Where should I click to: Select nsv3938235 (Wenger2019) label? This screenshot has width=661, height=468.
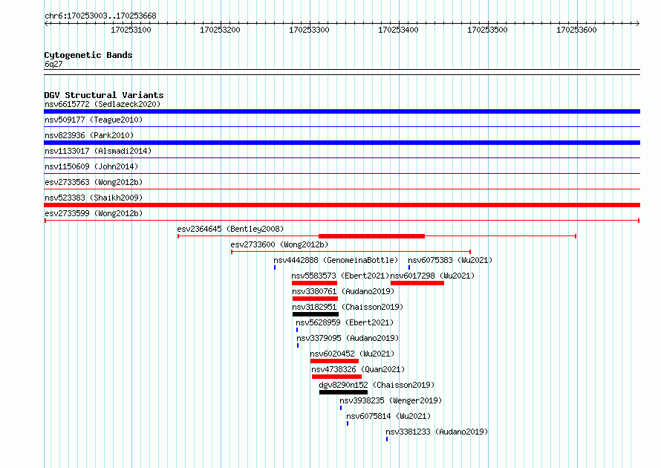391,400
